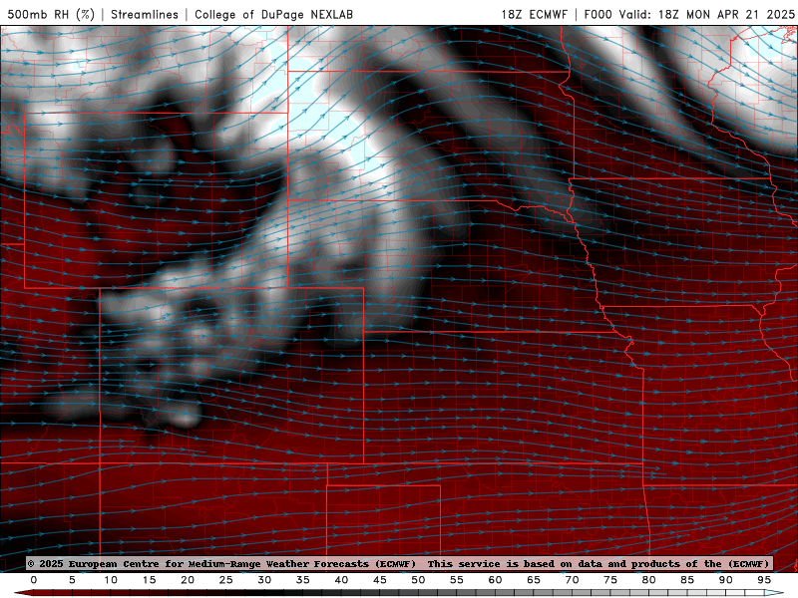
Task: Click the "40" label on color scale
Action: coord(341,580)
